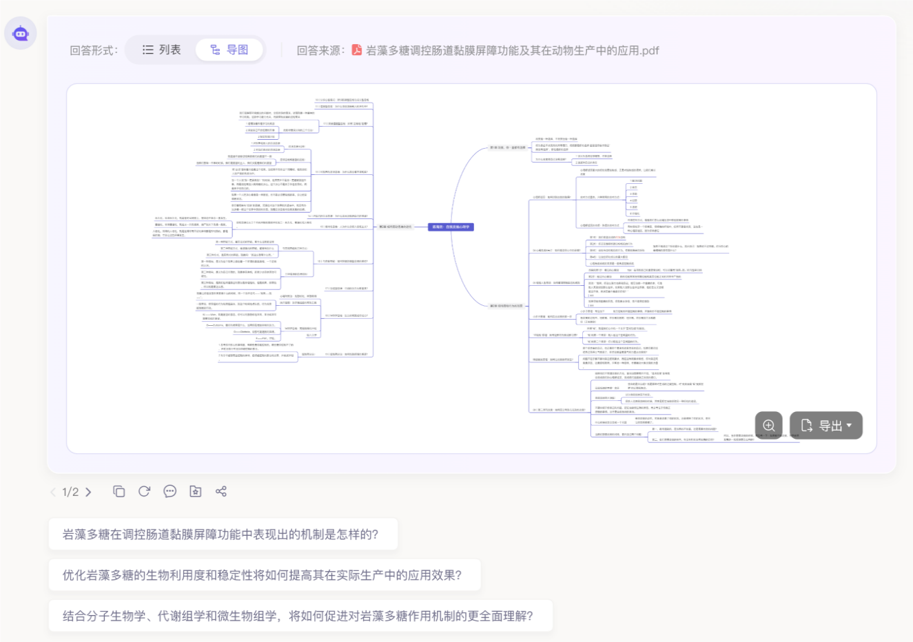
Task: Click the central root node of mind map
Action: [x=451, y=227]
